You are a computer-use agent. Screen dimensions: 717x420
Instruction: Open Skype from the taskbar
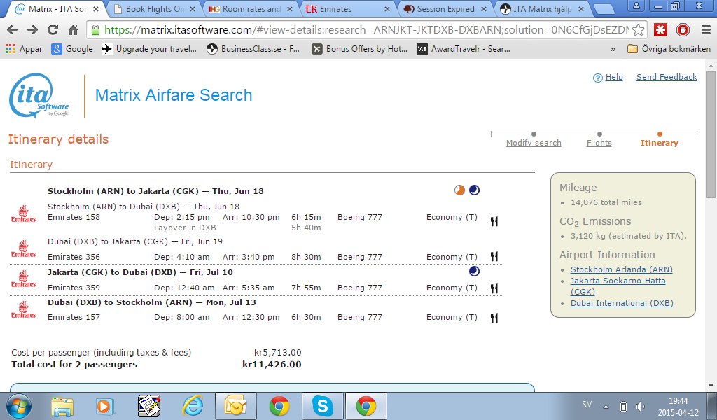pyautogui.click(x=323, y=405)
